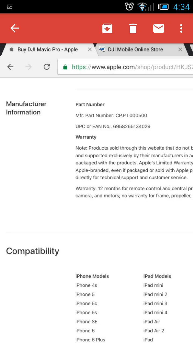This screenshot has height=343, width=193.
Task: Delete the email with the trash icon
Action: [132, 28]
